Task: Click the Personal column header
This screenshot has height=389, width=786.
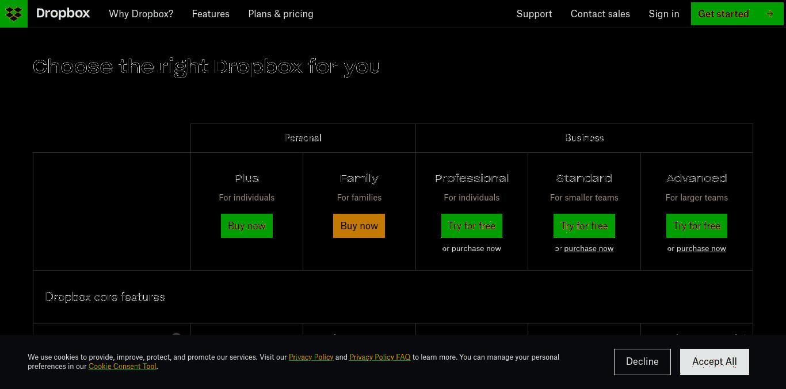Action: coord(303,138)
